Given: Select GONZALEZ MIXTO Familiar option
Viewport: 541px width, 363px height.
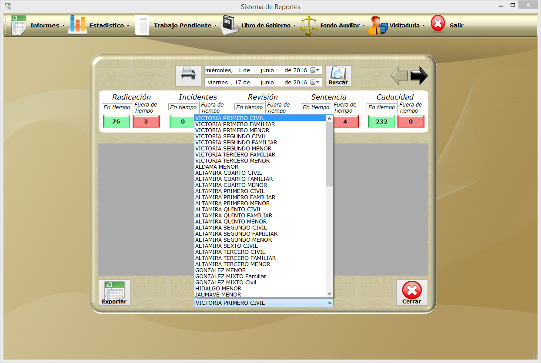Looking at the screenshot, I should click(x=260, y=276).
